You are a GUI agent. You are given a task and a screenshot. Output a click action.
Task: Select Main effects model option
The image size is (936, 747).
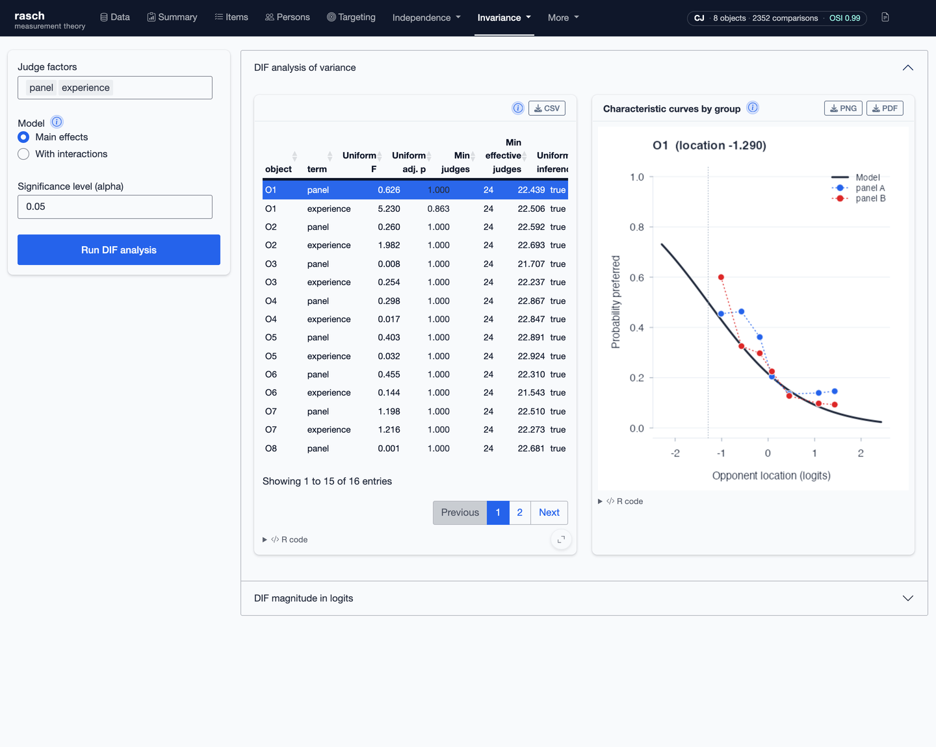(23, 137)
